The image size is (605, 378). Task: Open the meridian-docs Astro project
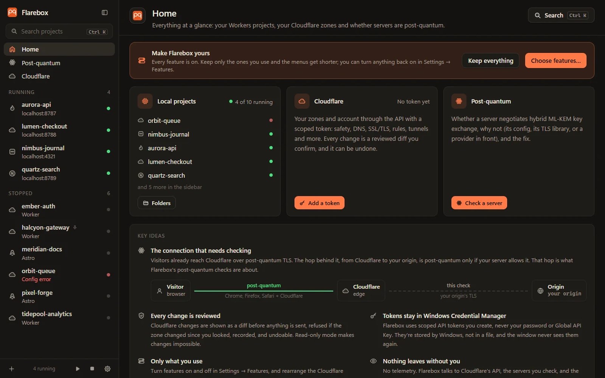point(59,253)
